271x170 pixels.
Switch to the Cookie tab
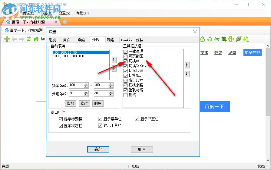click(127, 40)
